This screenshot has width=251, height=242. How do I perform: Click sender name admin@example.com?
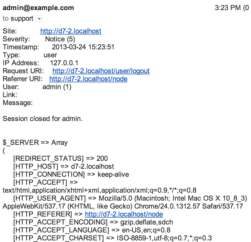pyautogui.click(x=38, y=8)
